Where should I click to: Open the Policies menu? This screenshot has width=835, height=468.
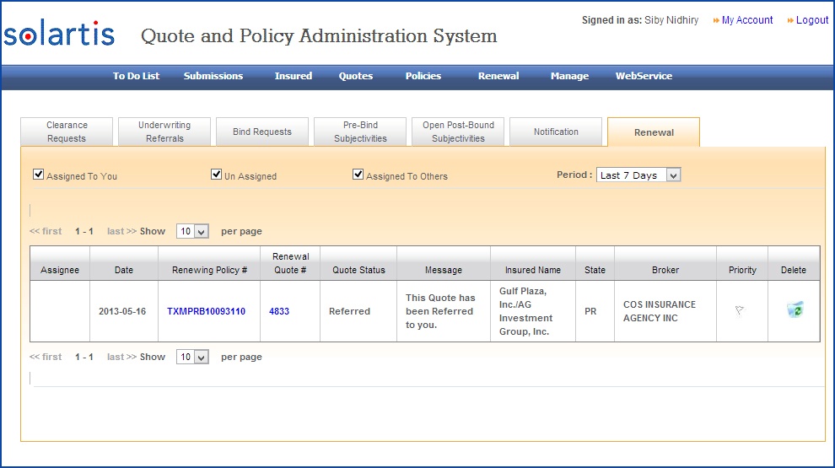coord(423,76)
